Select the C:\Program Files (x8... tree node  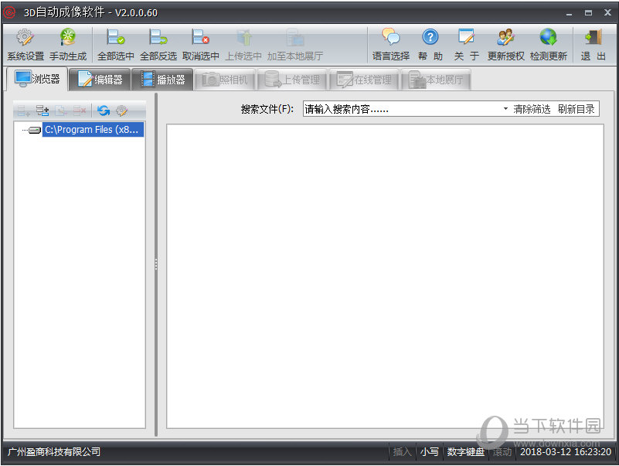click(93, 130)
